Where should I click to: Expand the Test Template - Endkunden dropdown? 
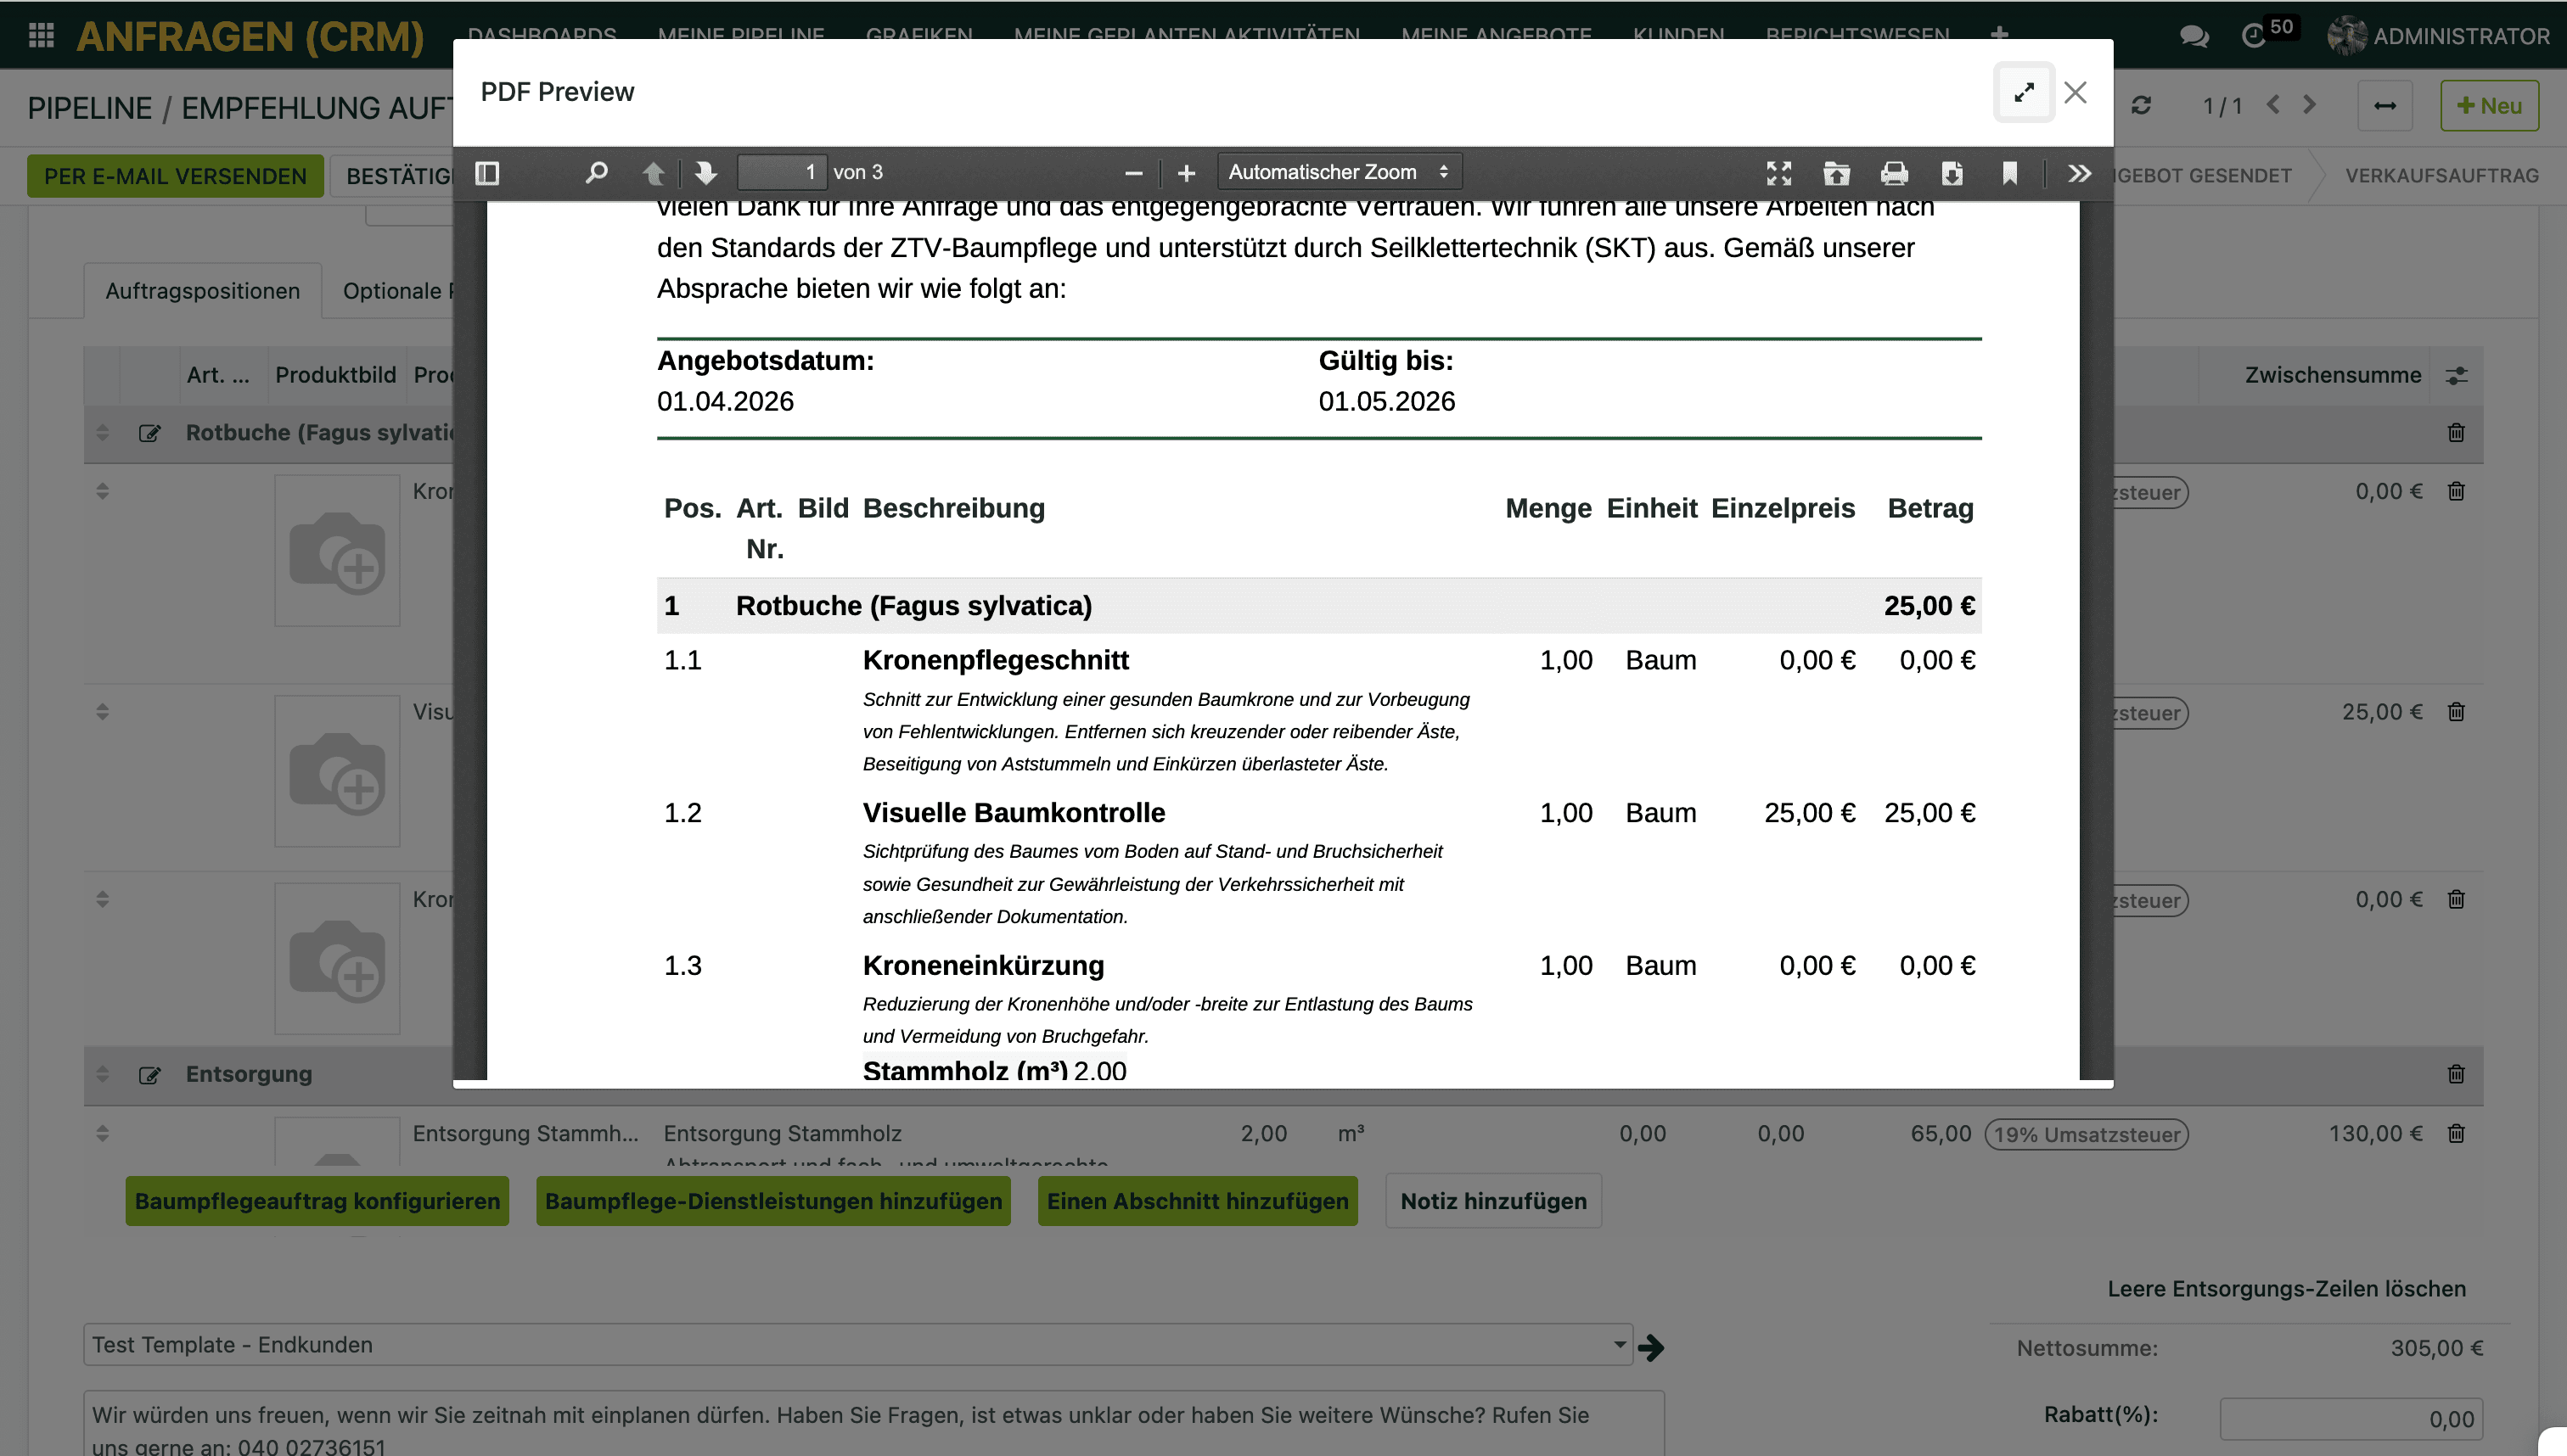[x=1619, y=1344]
